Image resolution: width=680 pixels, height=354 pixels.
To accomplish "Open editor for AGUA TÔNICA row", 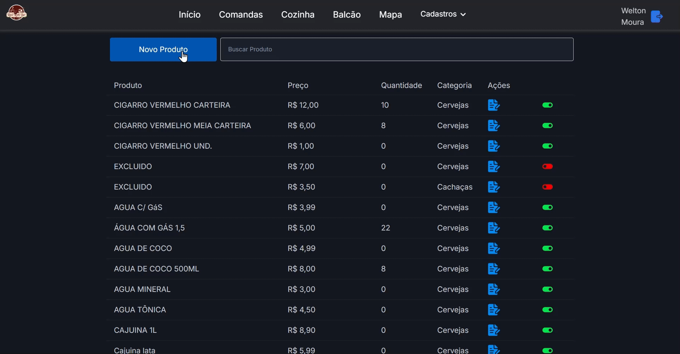I will pos(493,310).
